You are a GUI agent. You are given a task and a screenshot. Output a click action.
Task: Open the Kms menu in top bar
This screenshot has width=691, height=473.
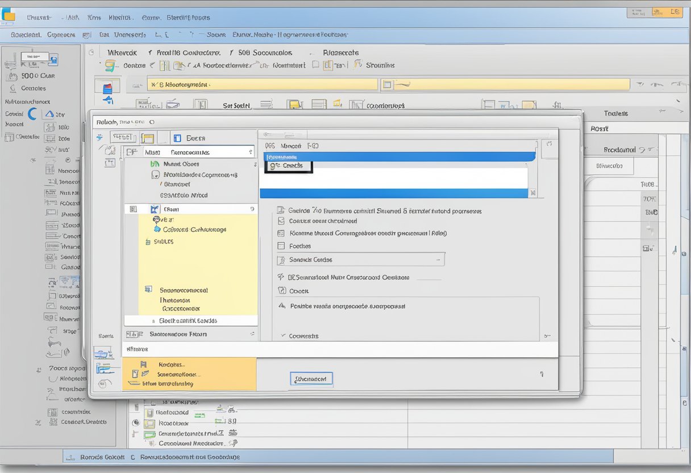coord(94,18)
